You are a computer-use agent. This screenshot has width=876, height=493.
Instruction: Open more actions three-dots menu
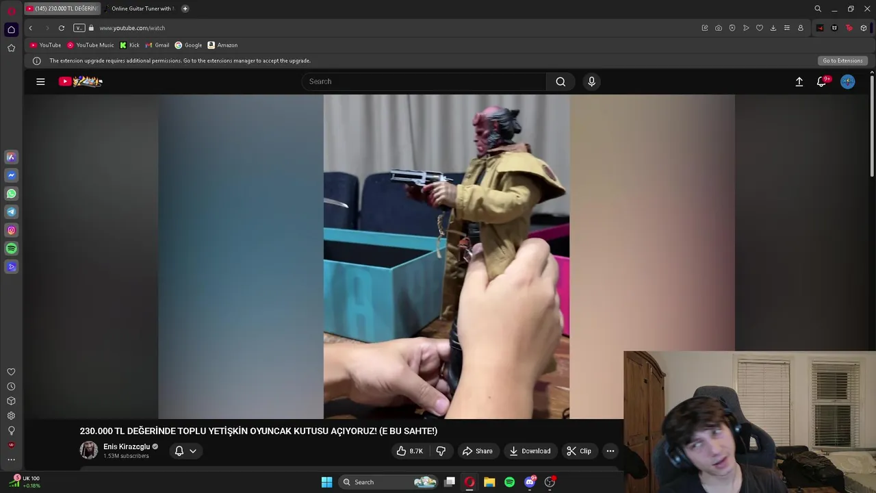pos(610,451)
